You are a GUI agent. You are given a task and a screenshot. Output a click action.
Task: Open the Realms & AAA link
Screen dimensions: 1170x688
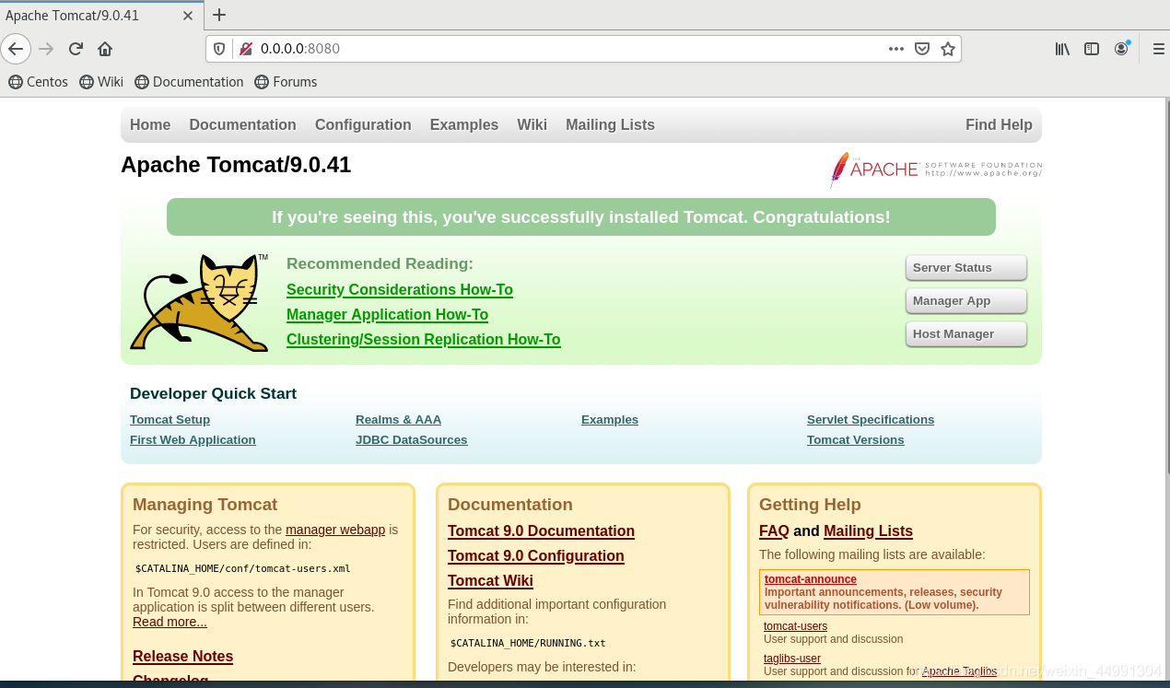pyautogui.click(x=398, y=420)
